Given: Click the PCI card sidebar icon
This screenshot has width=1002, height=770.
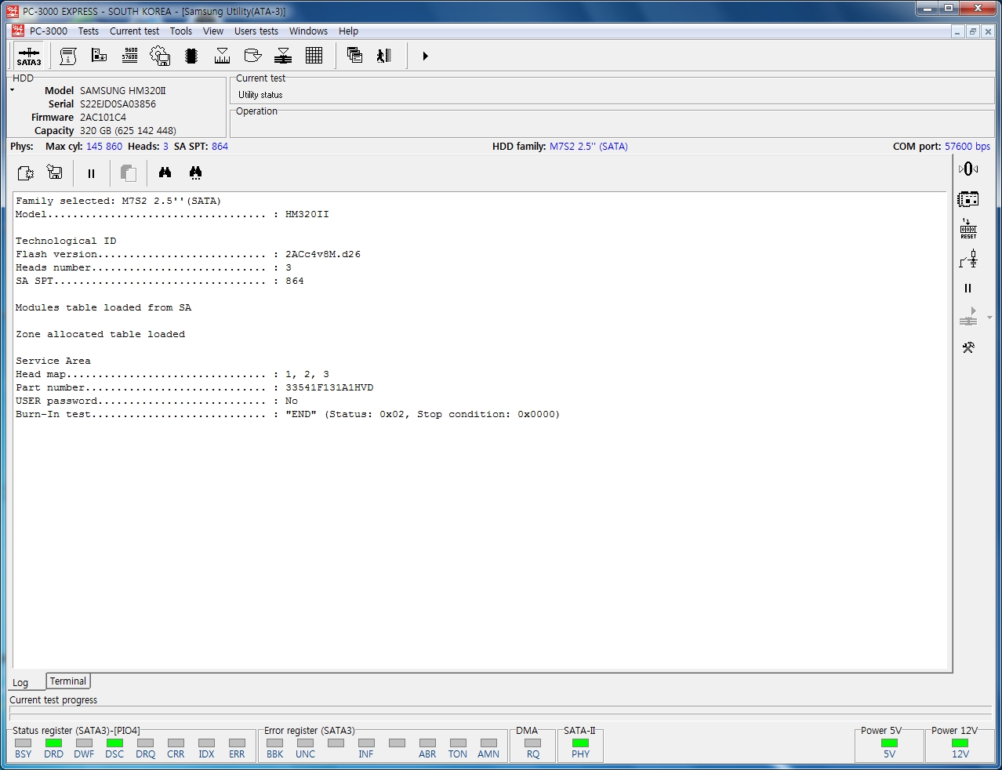Looking at the screenshot, I should (968, 199).
